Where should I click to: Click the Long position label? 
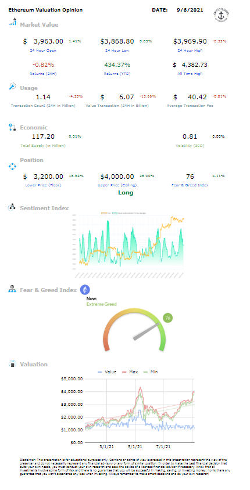(x=126, y=193)
